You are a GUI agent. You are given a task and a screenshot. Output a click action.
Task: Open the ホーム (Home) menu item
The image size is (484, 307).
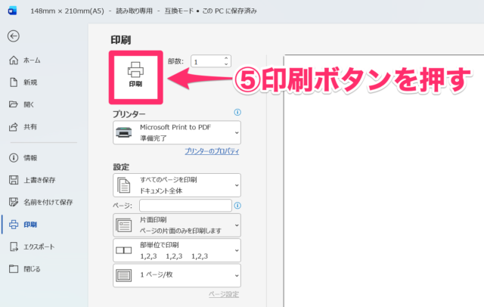[x=32, y=60]
